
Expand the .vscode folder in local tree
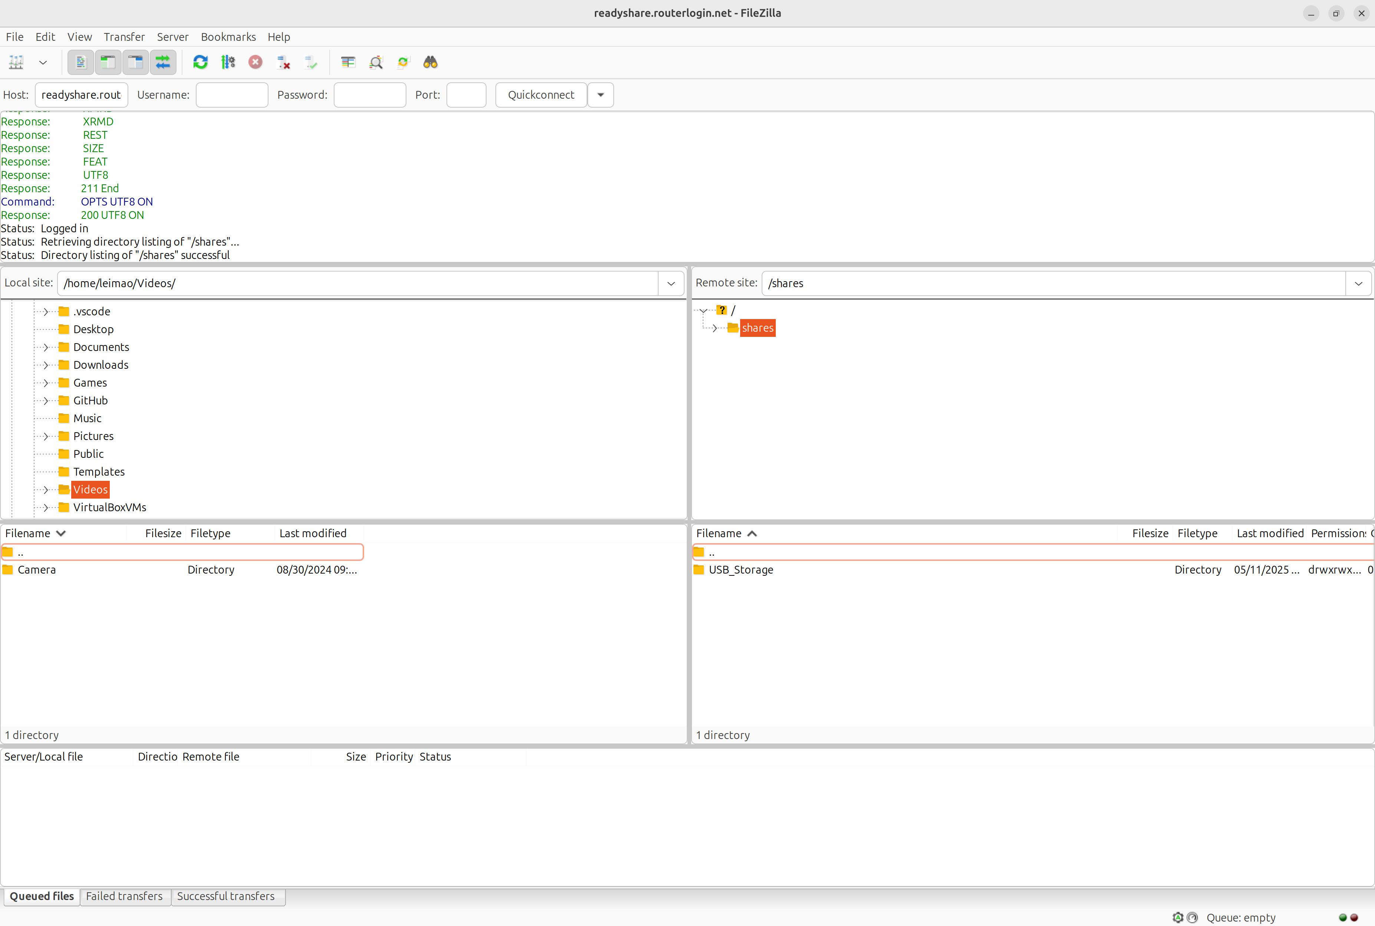[x=46, y=312]
